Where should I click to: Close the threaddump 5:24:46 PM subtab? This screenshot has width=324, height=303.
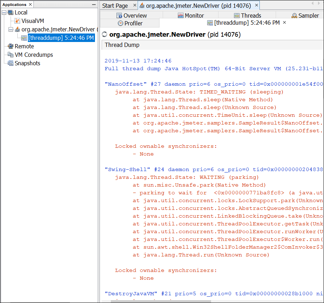(x=284, y=23)
